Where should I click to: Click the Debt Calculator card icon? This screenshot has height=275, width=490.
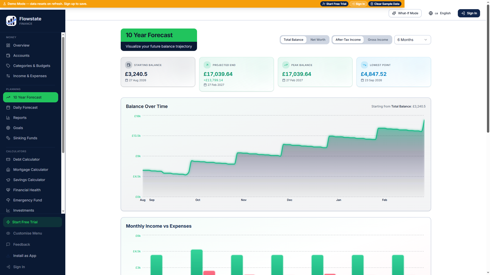pyautogui.click(x=8, y=159)
